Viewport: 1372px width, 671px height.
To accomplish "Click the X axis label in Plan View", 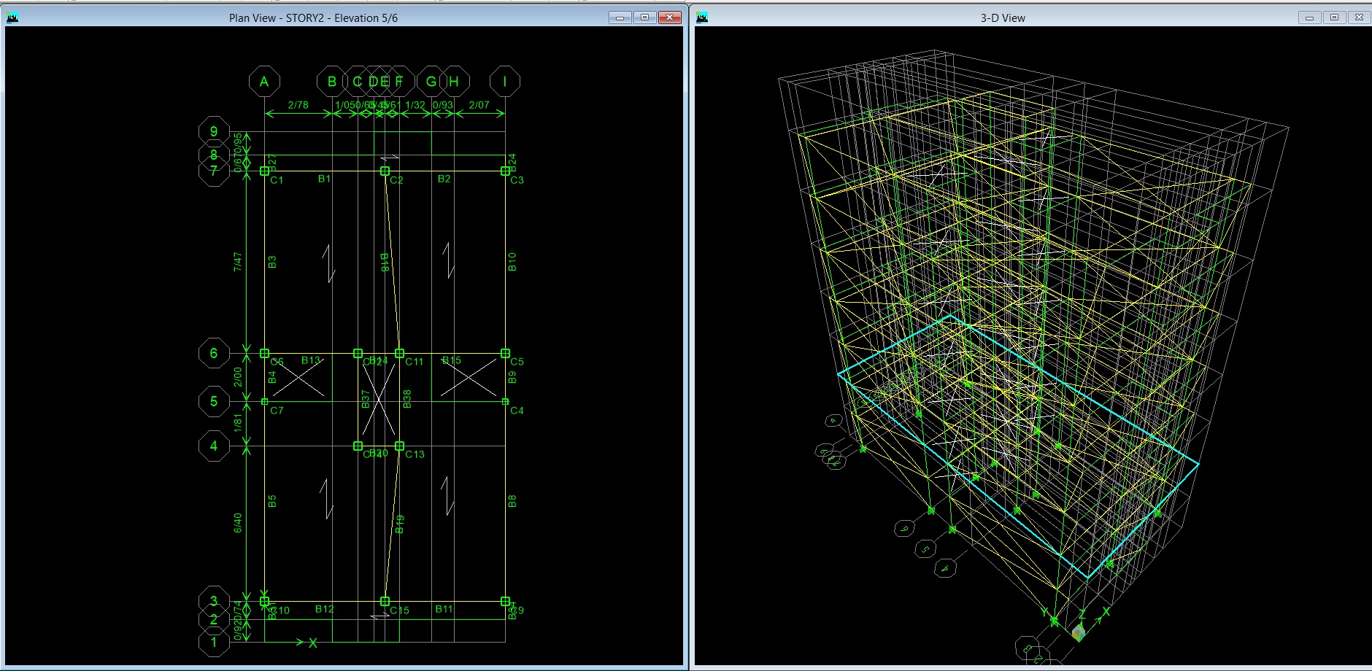I will pyautogui.click(x=313, y=643).
